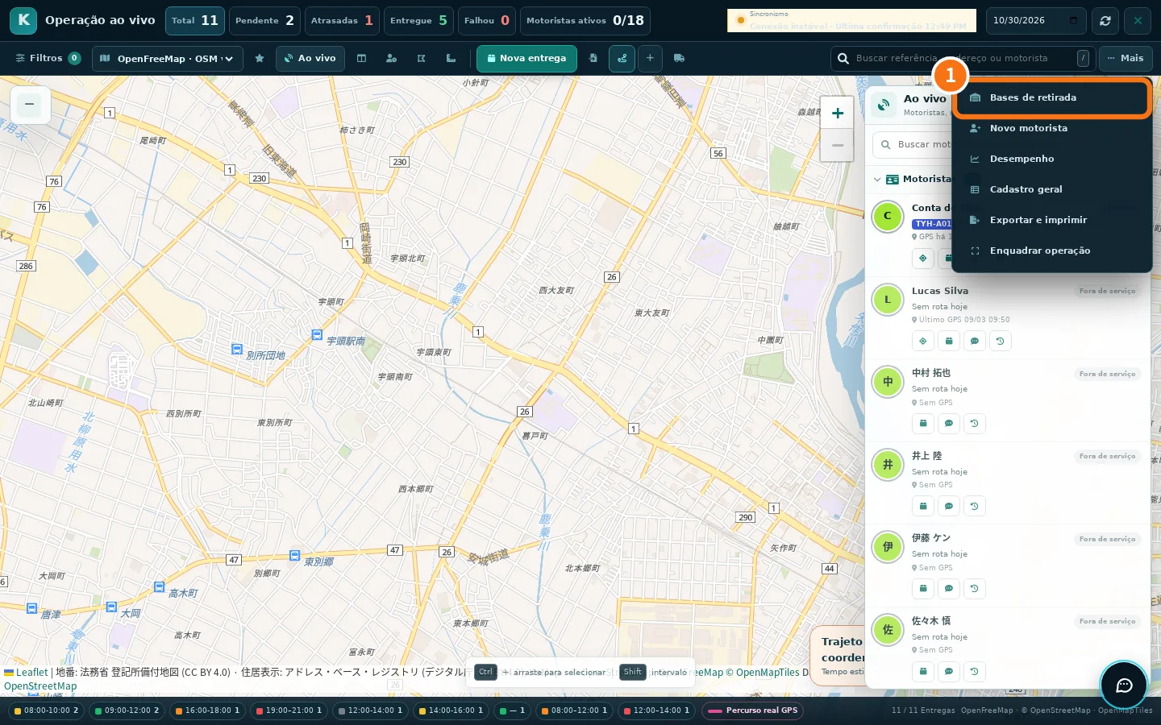Click the Leaflet attribution link
Viewport: 1161px width, 725px height.
31,672
